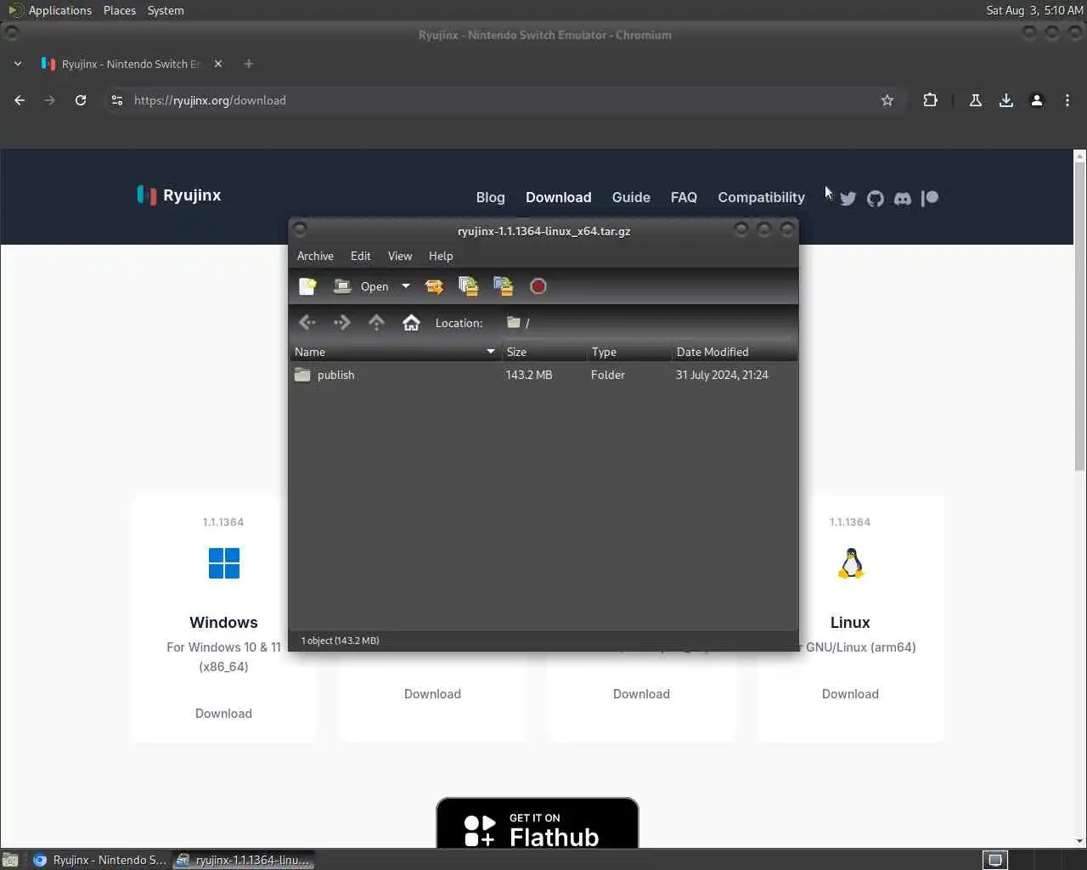Click the '1 object (143.2 MB)' status text
Screen dimensions: 1087x870
pyautogui.click(x=340, y=641)
